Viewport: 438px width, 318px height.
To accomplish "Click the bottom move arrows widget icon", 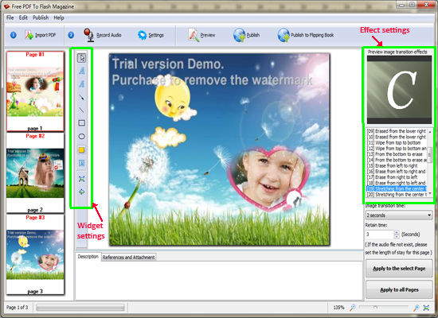I will tap(81, 192).
